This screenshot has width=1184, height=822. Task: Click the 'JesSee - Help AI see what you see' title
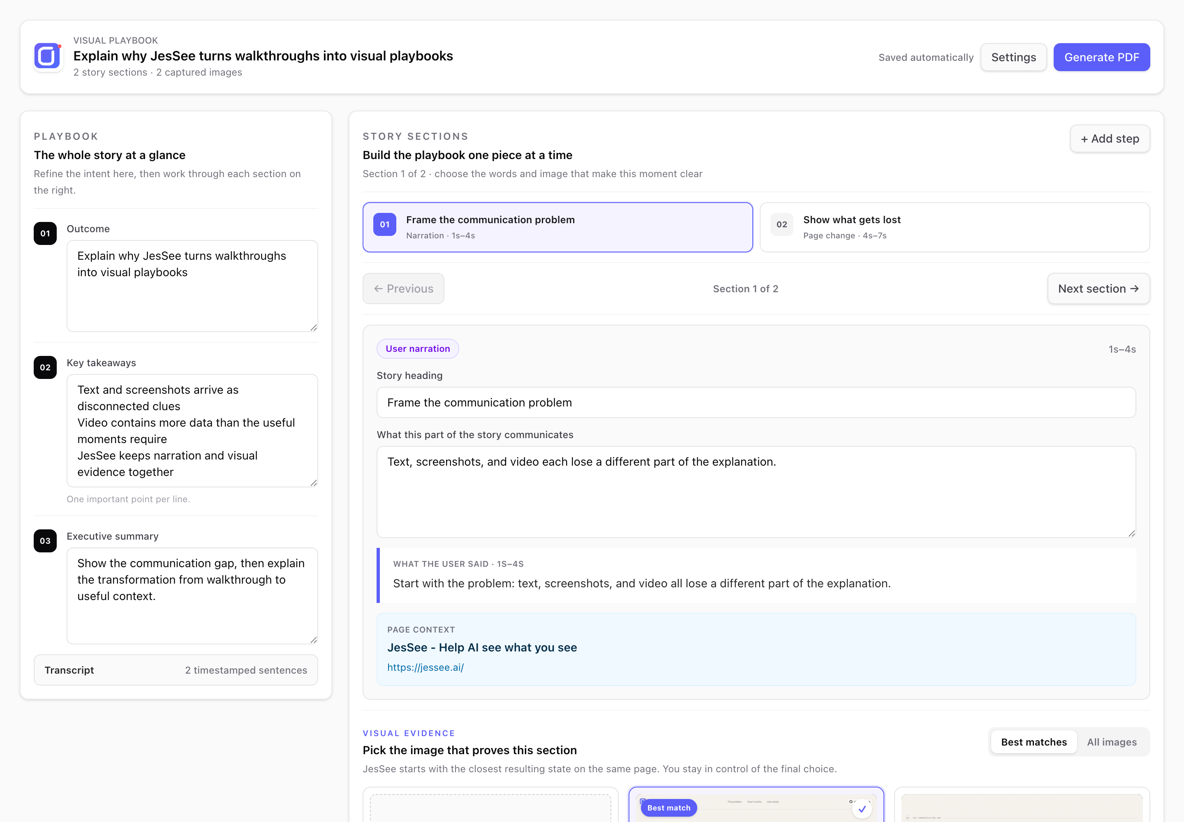pos(482,647)
